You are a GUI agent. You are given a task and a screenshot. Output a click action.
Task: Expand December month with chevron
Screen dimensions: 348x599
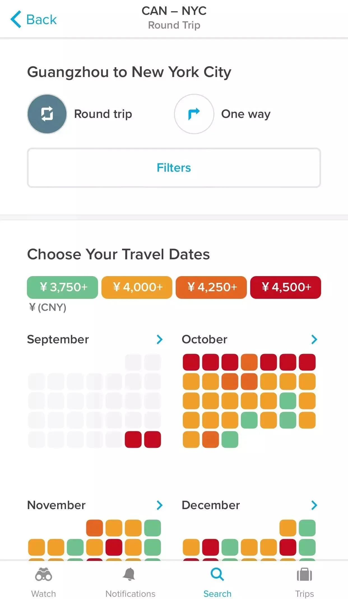[314, 505]
